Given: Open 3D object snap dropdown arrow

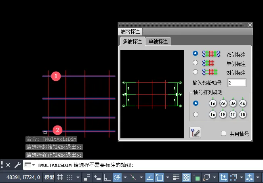Looking at the screenshot, I should (215, 177).
